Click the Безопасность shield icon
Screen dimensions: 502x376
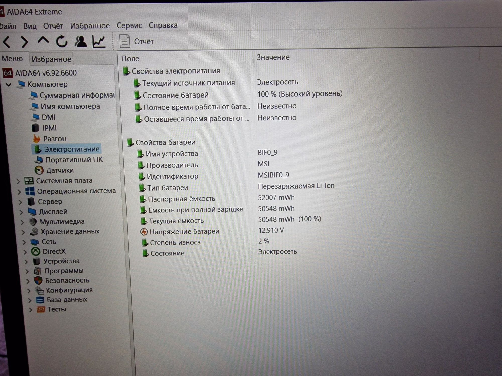coord(38,280)
